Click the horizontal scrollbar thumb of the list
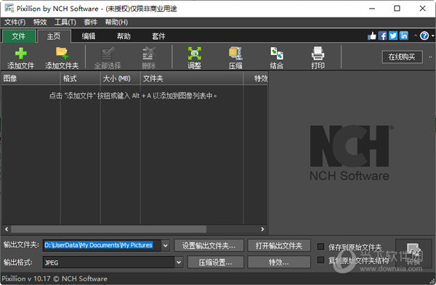 pyautogui.click(x=109, y=229)
